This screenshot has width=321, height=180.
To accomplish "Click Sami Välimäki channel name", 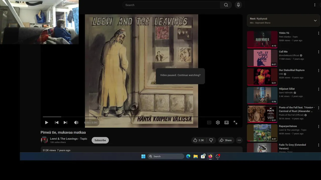I will pos(286,93).
